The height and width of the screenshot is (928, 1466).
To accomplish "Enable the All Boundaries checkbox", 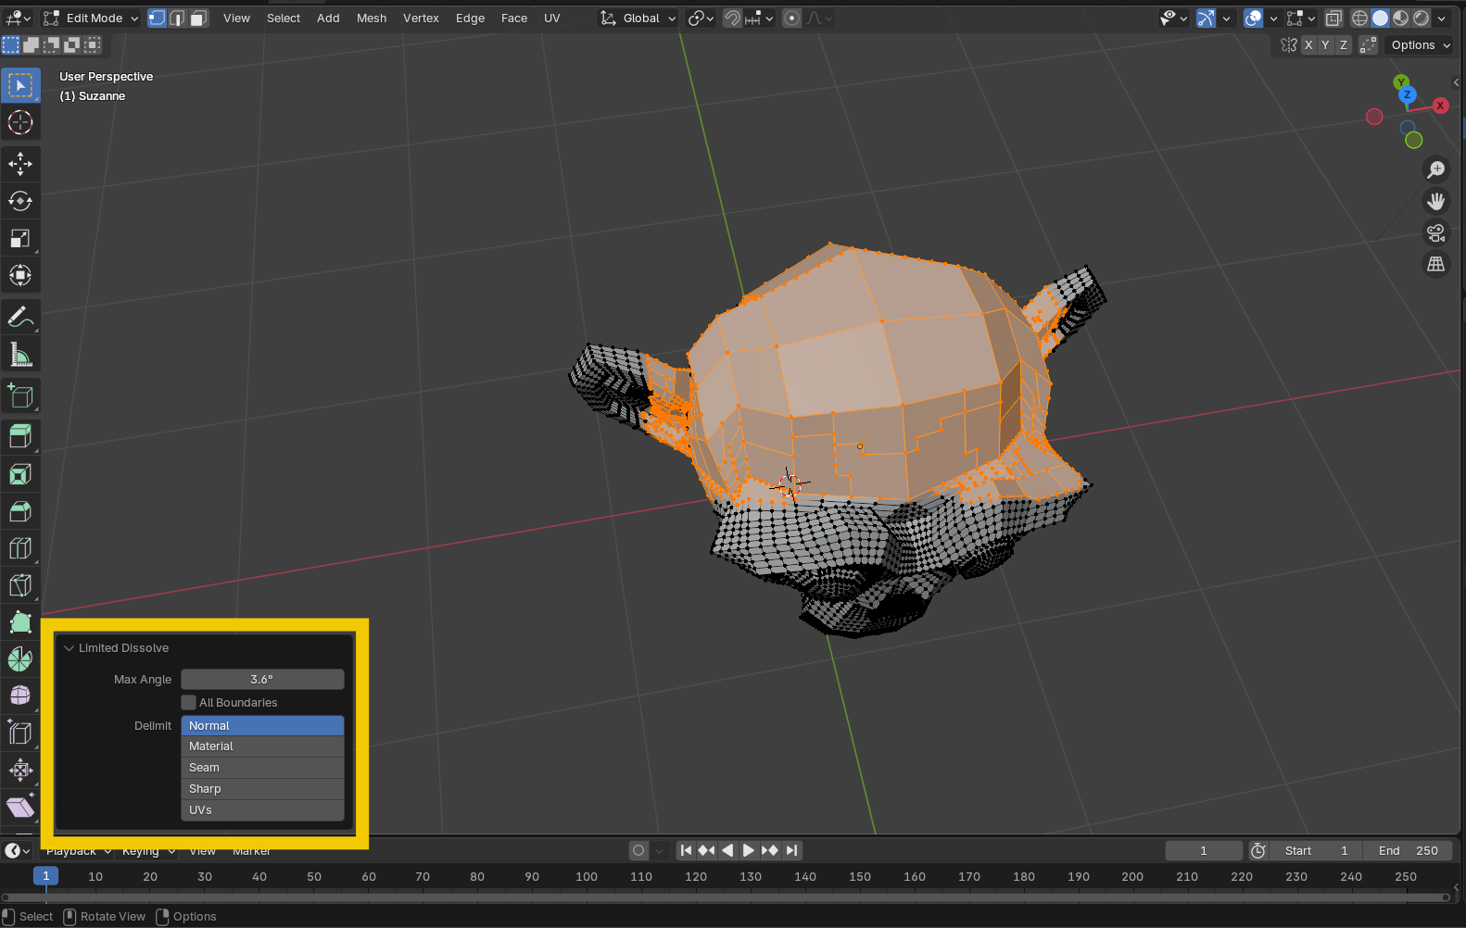I will click(189, 702).
